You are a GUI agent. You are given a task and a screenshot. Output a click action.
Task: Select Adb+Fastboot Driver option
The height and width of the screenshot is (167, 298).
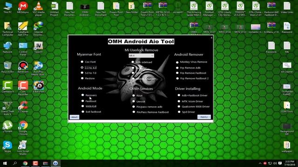coord(179,96)
